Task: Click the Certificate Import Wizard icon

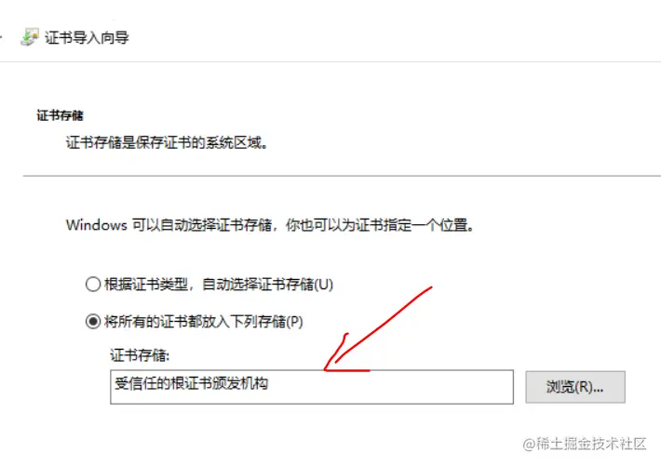Action: 30,37
